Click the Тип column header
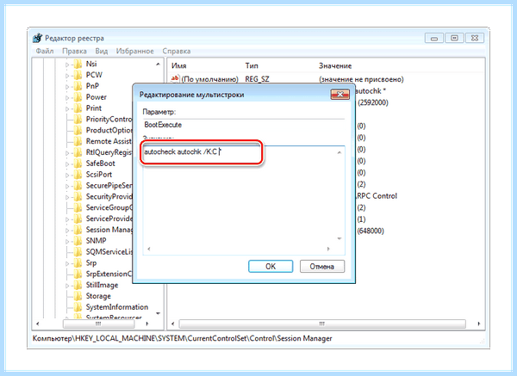The width and height of the screenshot is (517, 376). pos(252,66)
